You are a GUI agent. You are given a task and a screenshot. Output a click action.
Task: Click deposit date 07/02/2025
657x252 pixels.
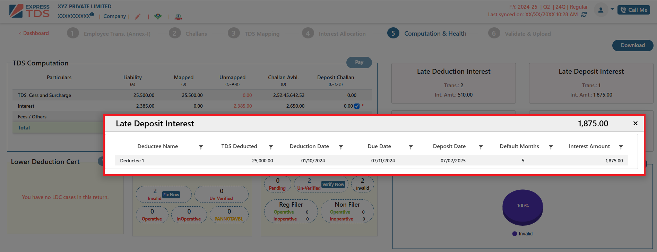[x=453, y=161]
